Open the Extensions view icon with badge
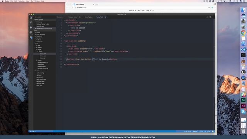The height and width of the screenshot is (139, 247). (31, 37)
